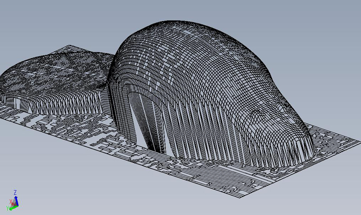Click the red X axis on the triad

[x=12, y=203]
